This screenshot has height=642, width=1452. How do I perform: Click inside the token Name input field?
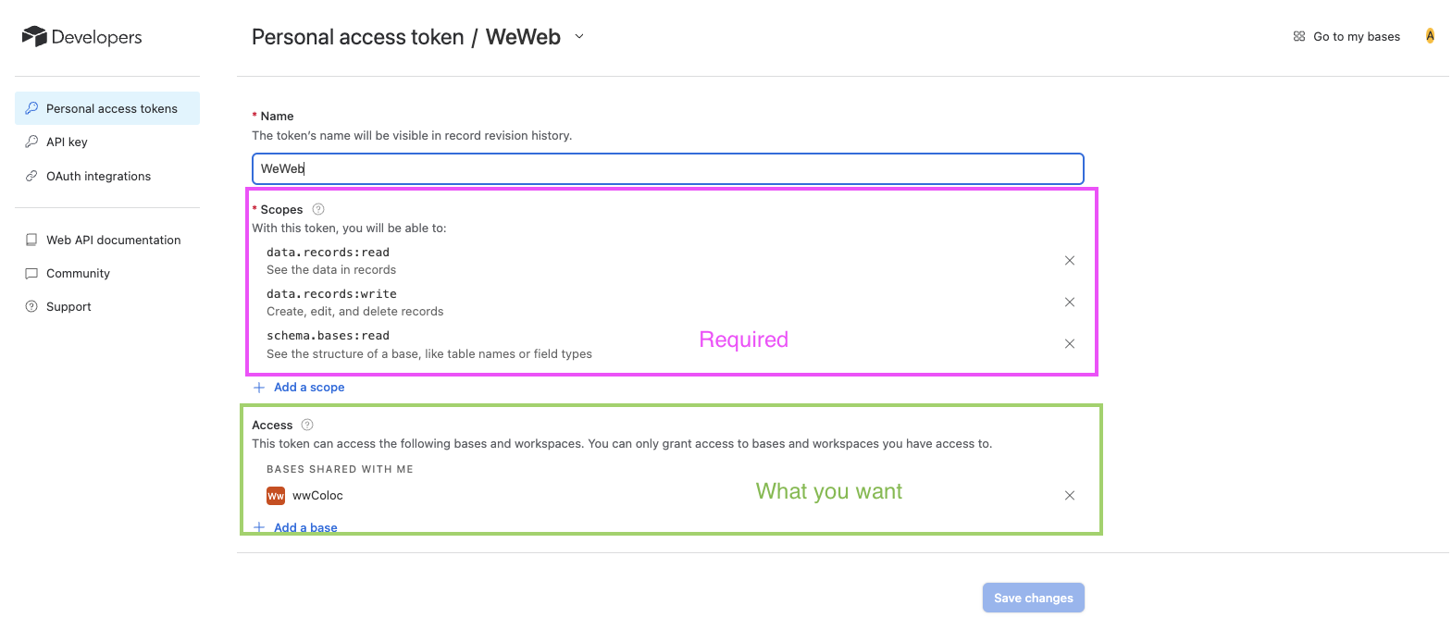666,168
